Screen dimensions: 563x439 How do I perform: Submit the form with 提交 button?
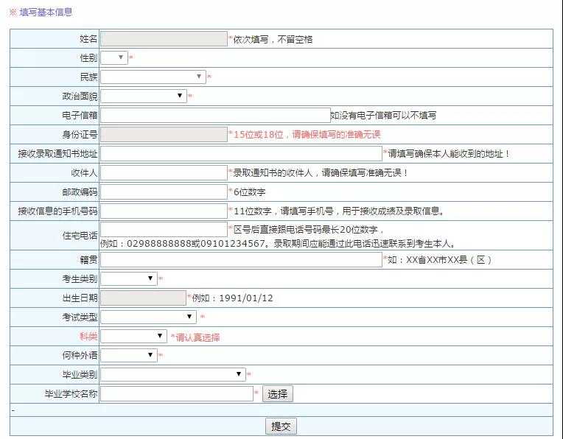pos(281,426)
